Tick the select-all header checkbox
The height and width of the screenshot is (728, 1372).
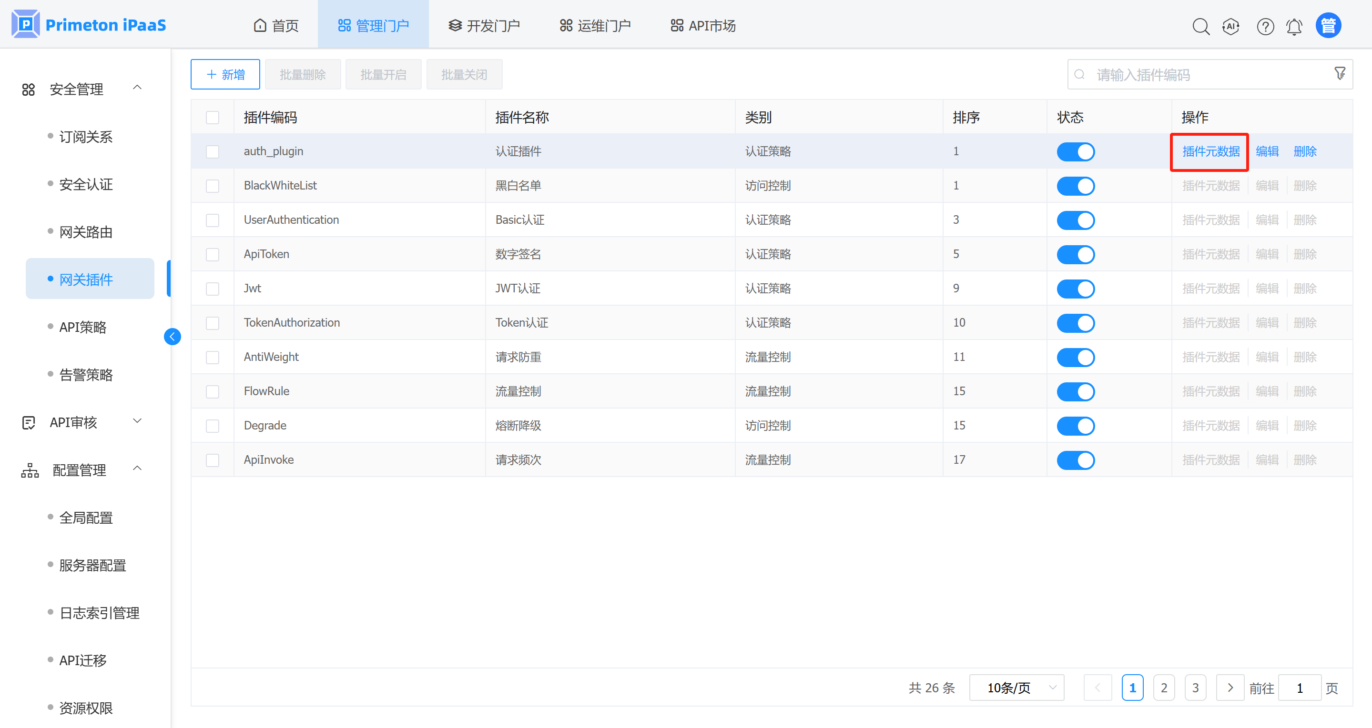[213, 117]
